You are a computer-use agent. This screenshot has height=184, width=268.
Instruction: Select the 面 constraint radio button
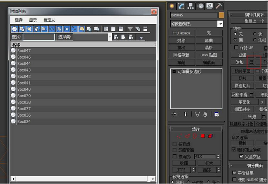click(235, 40)
